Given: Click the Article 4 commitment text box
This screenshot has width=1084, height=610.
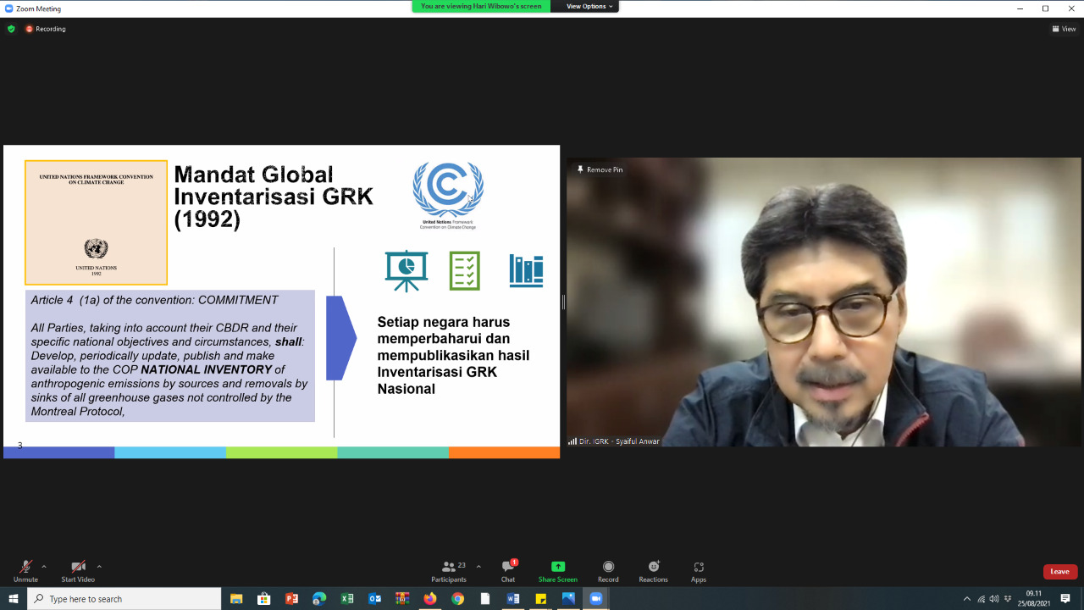Looking at the screenshot, I should pos(170,356).
